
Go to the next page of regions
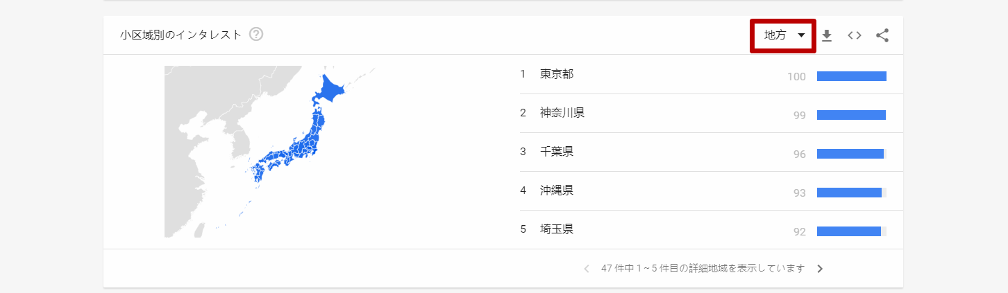click(x=820, y=269)
